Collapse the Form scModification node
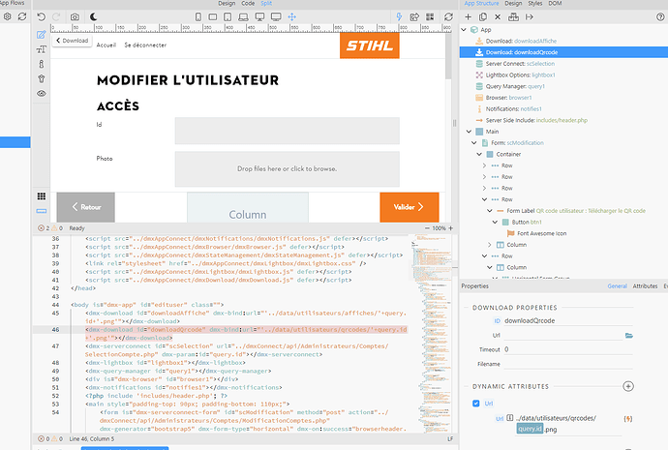The image size is (668, 450). tap(474, 143)
